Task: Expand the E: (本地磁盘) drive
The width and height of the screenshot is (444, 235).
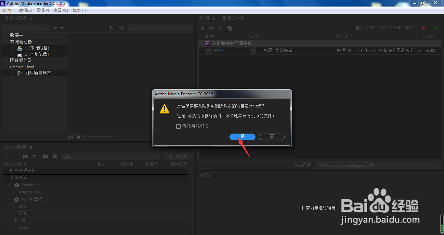Action: coord(12,54)
